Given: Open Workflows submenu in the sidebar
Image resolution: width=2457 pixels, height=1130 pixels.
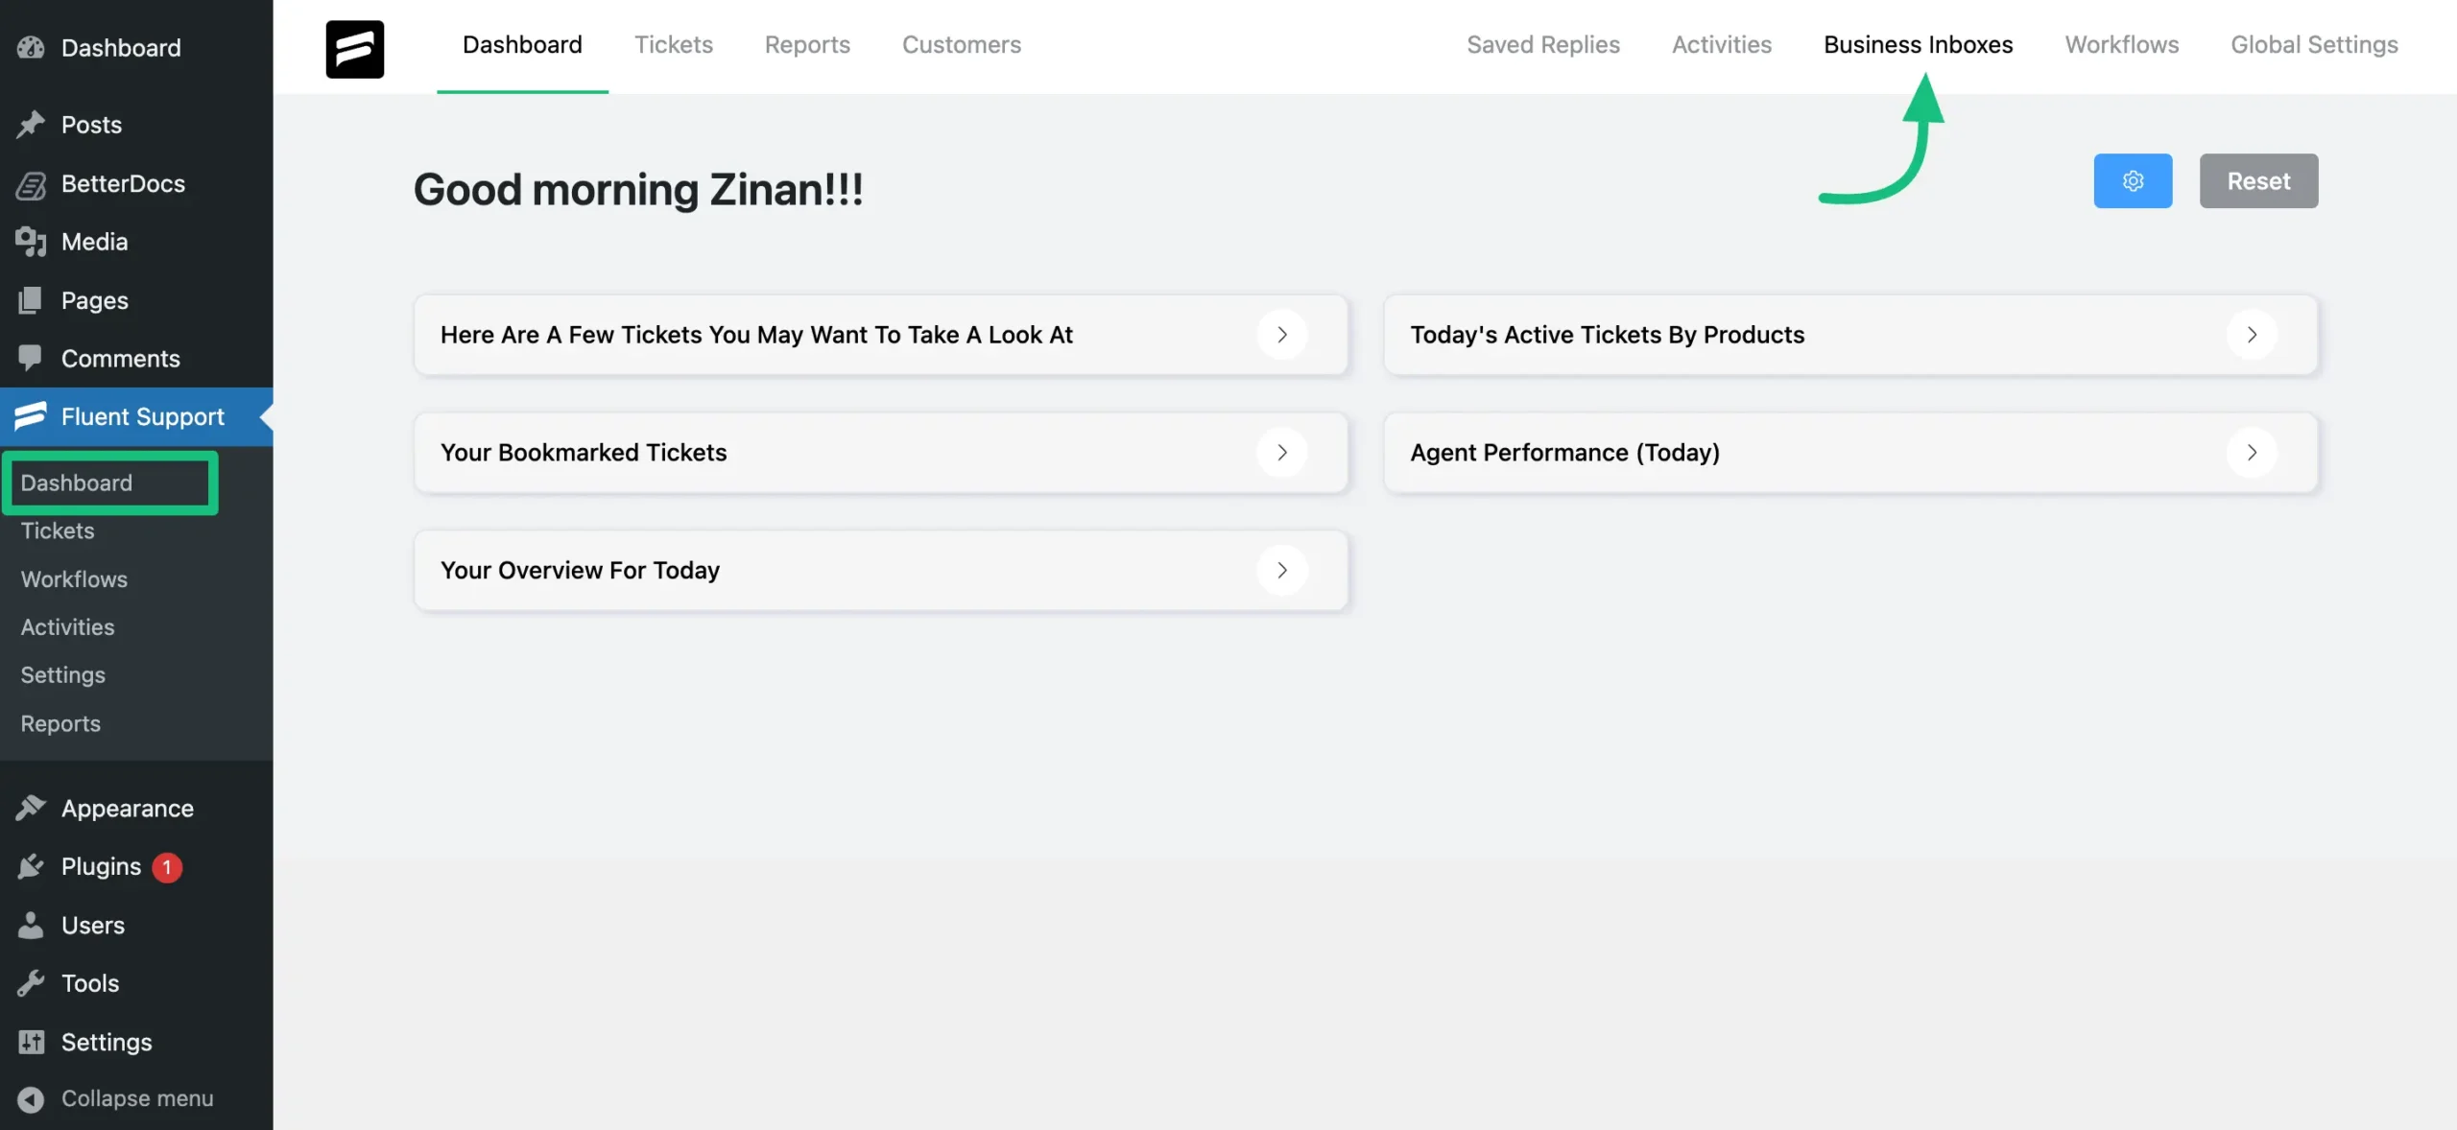Looking at the screenshot, I should tap(74, 578).
